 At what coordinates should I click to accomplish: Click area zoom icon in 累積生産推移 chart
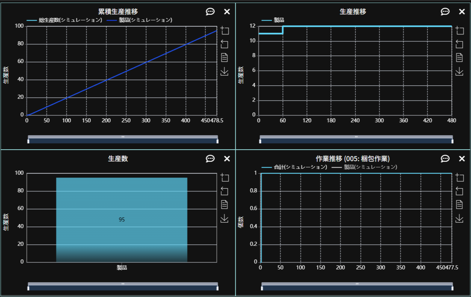point(225,31)
